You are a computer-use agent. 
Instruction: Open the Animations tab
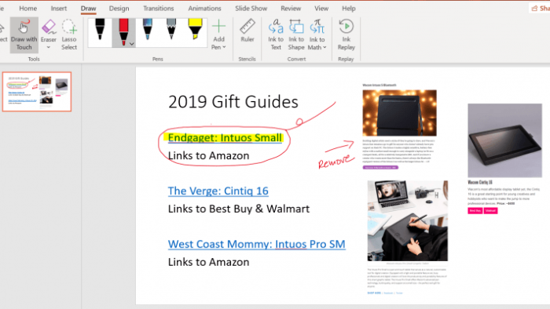click(204, 9)
